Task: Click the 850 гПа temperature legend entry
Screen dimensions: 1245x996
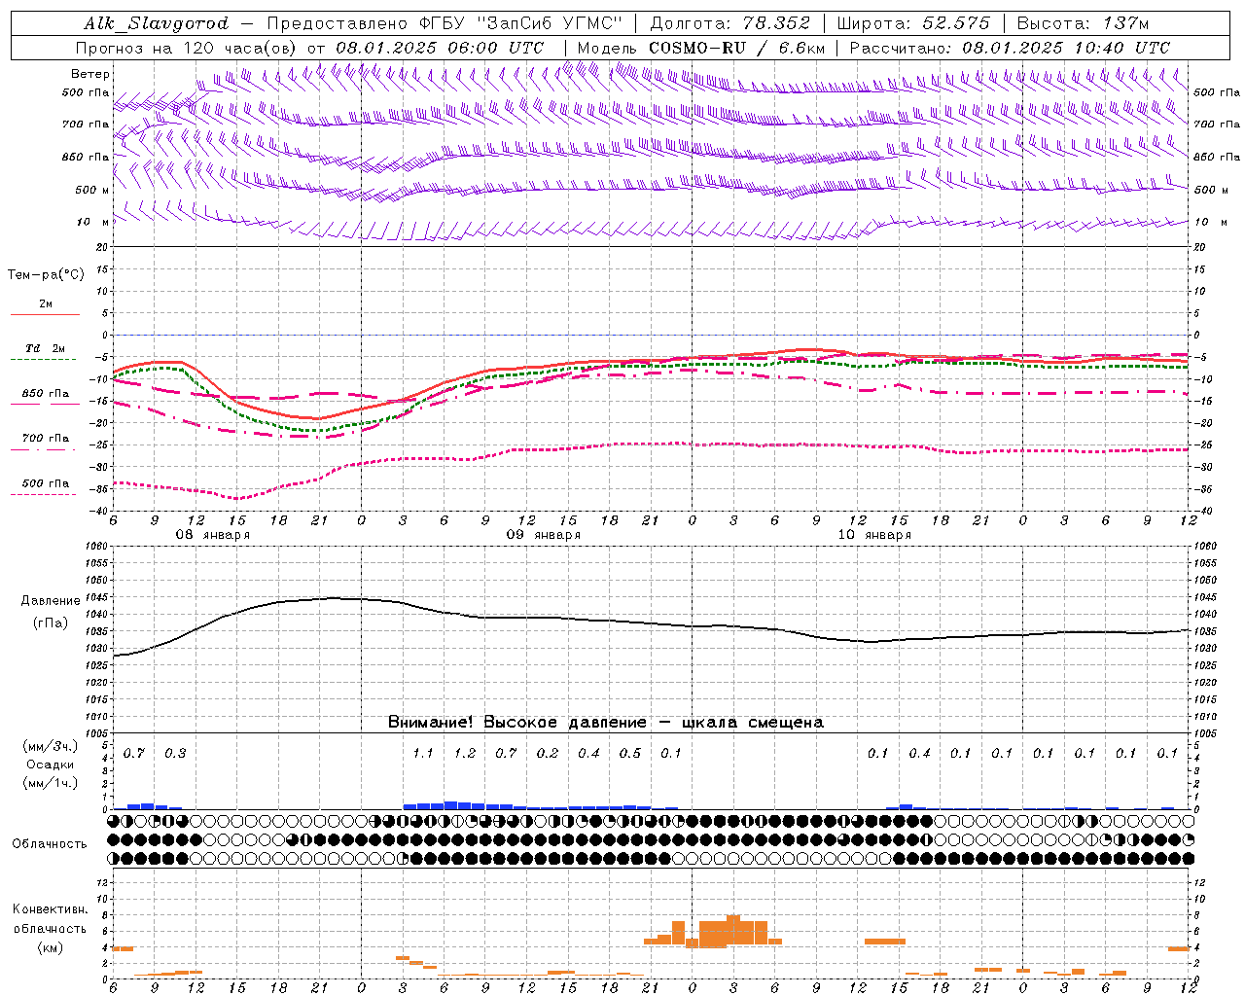Action: 46,394
